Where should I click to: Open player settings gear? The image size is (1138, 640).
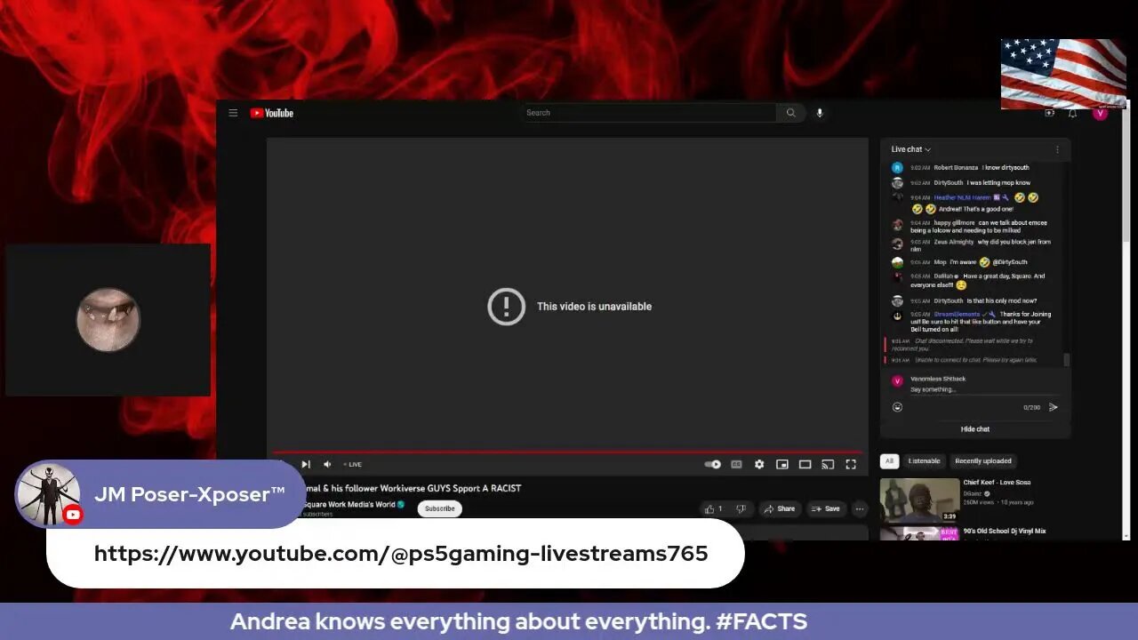click(x=759, y=464)
